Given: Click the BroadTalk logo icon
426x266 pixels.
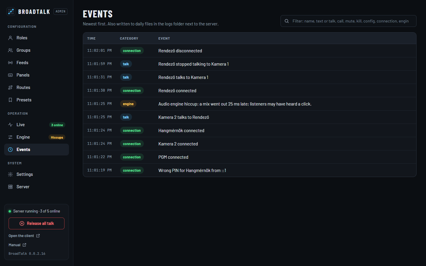Looking at the screenshot, I should 11,12.
